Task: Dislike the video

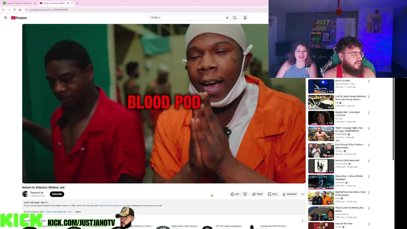Action: pos(245,194)
